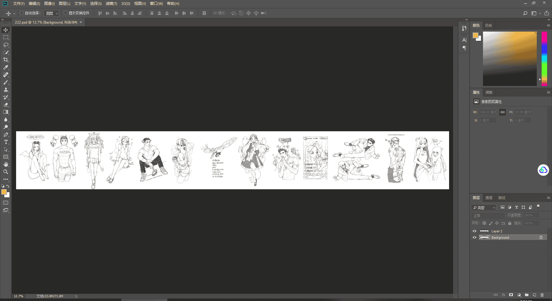
Task: Open the 图层 auto-select target dropdown
Action: pyautogui.click(x=52, y=13)
